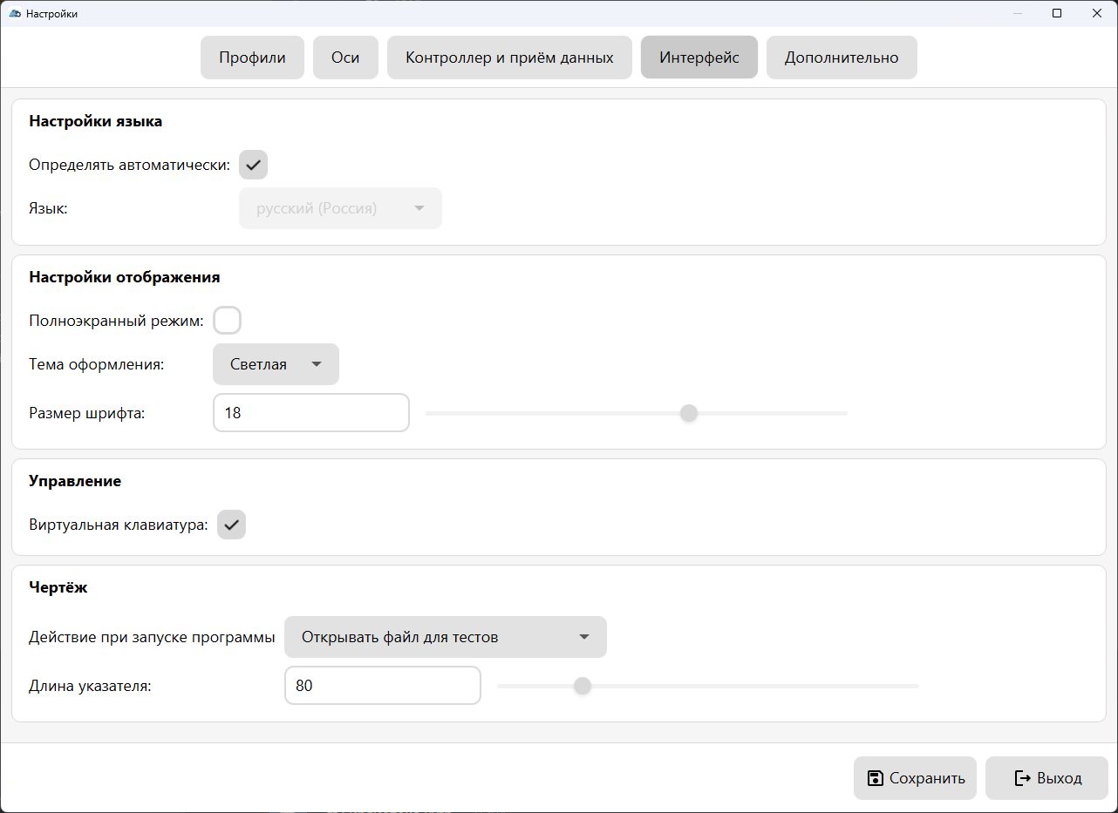Image resolution: width=1118 pixels, height=813 pixels.
Task: Click the Длина указателя slider handle
Action: pyautogui.click(x=583, y=686)
